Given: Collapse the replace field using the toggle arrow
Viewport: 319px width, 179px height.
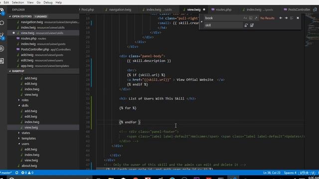Looking at the screenshot, I should 201,21.
